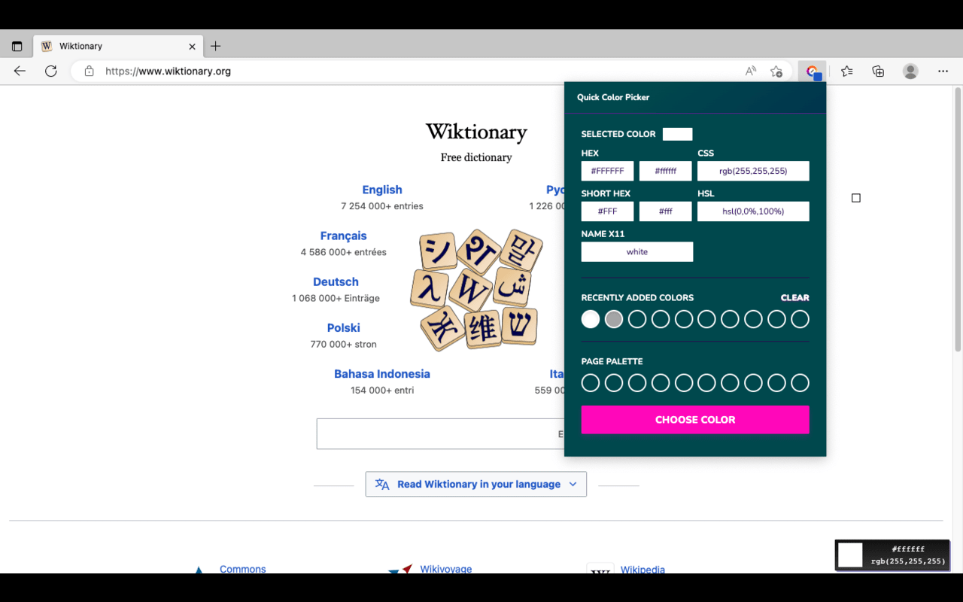Open browser Settings and more menu
The image size is (963, 602).
pyautogui.click(x=943, y=71)
